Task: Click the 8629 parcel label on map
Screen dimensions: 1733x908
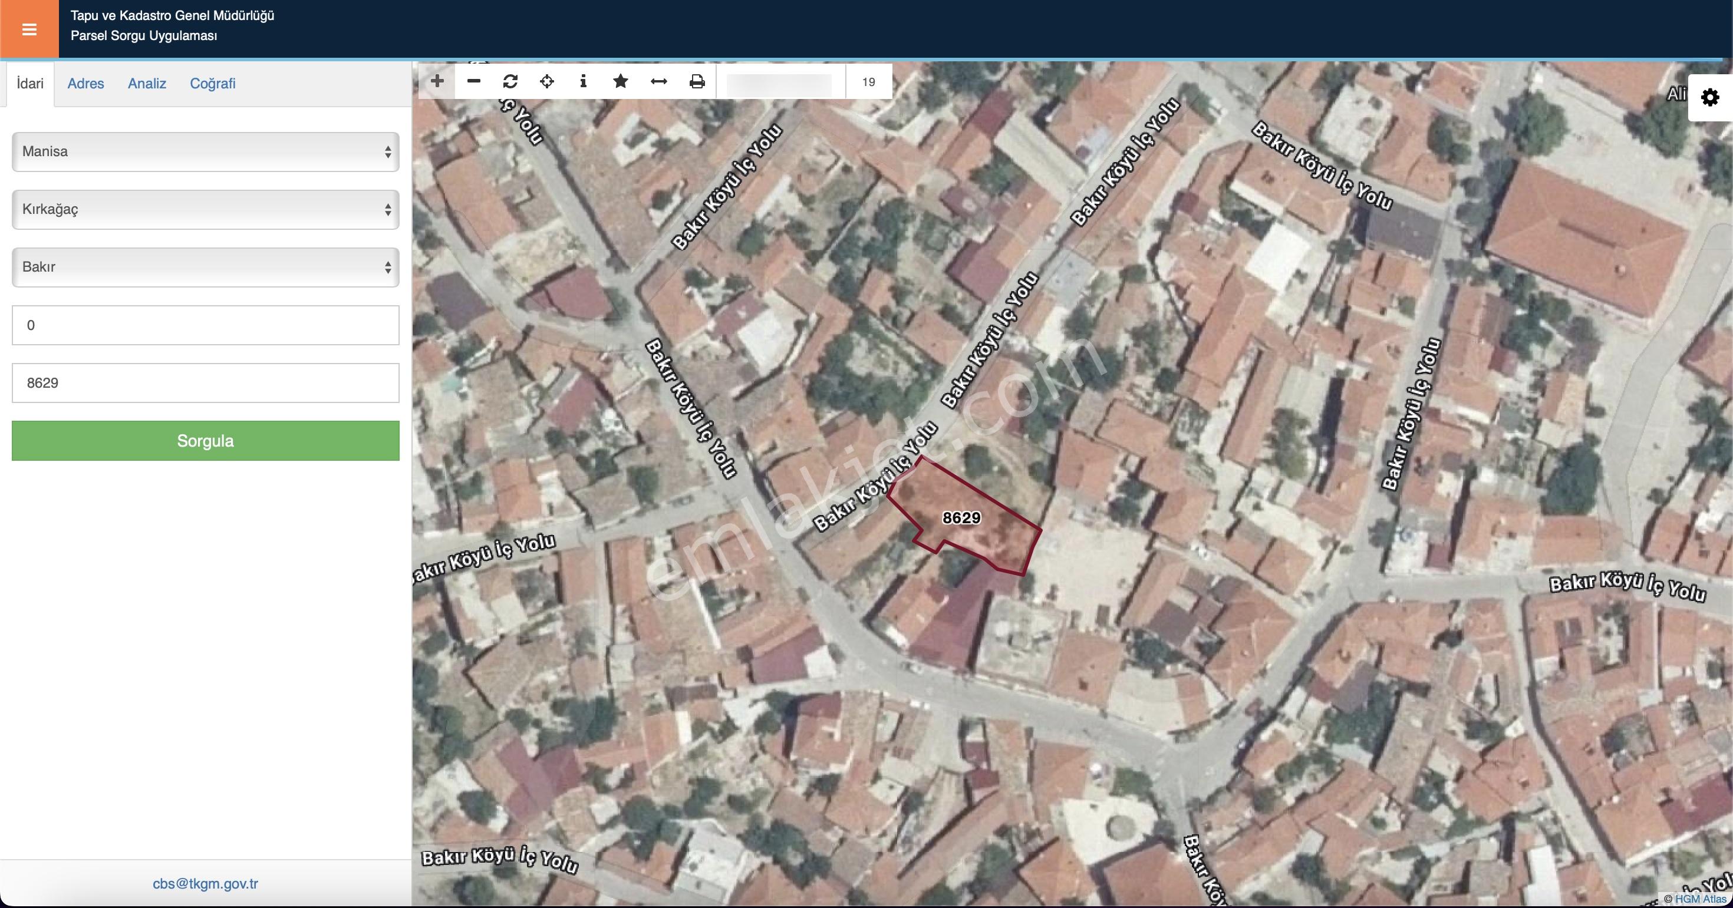Action: pyautogui.click(x=961, y=518)
